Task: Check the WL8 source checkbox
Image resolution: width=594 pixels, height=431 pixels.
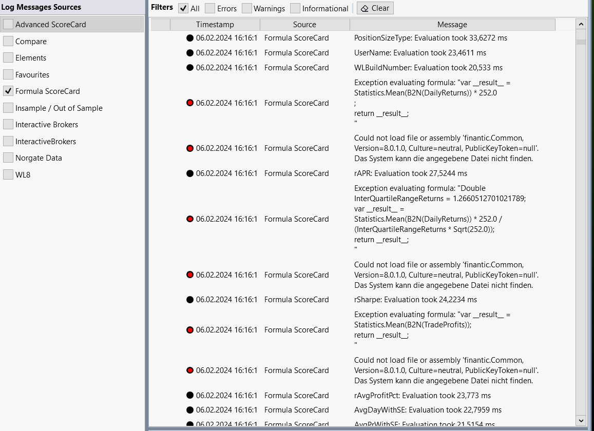Action: (8, 174)
